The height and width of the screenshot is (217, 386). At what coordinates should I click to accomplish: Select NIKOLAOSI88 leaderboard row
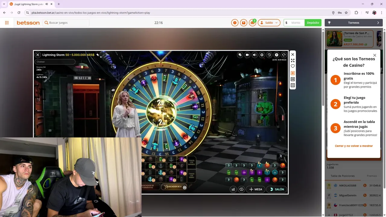click(x=353, y=186)
